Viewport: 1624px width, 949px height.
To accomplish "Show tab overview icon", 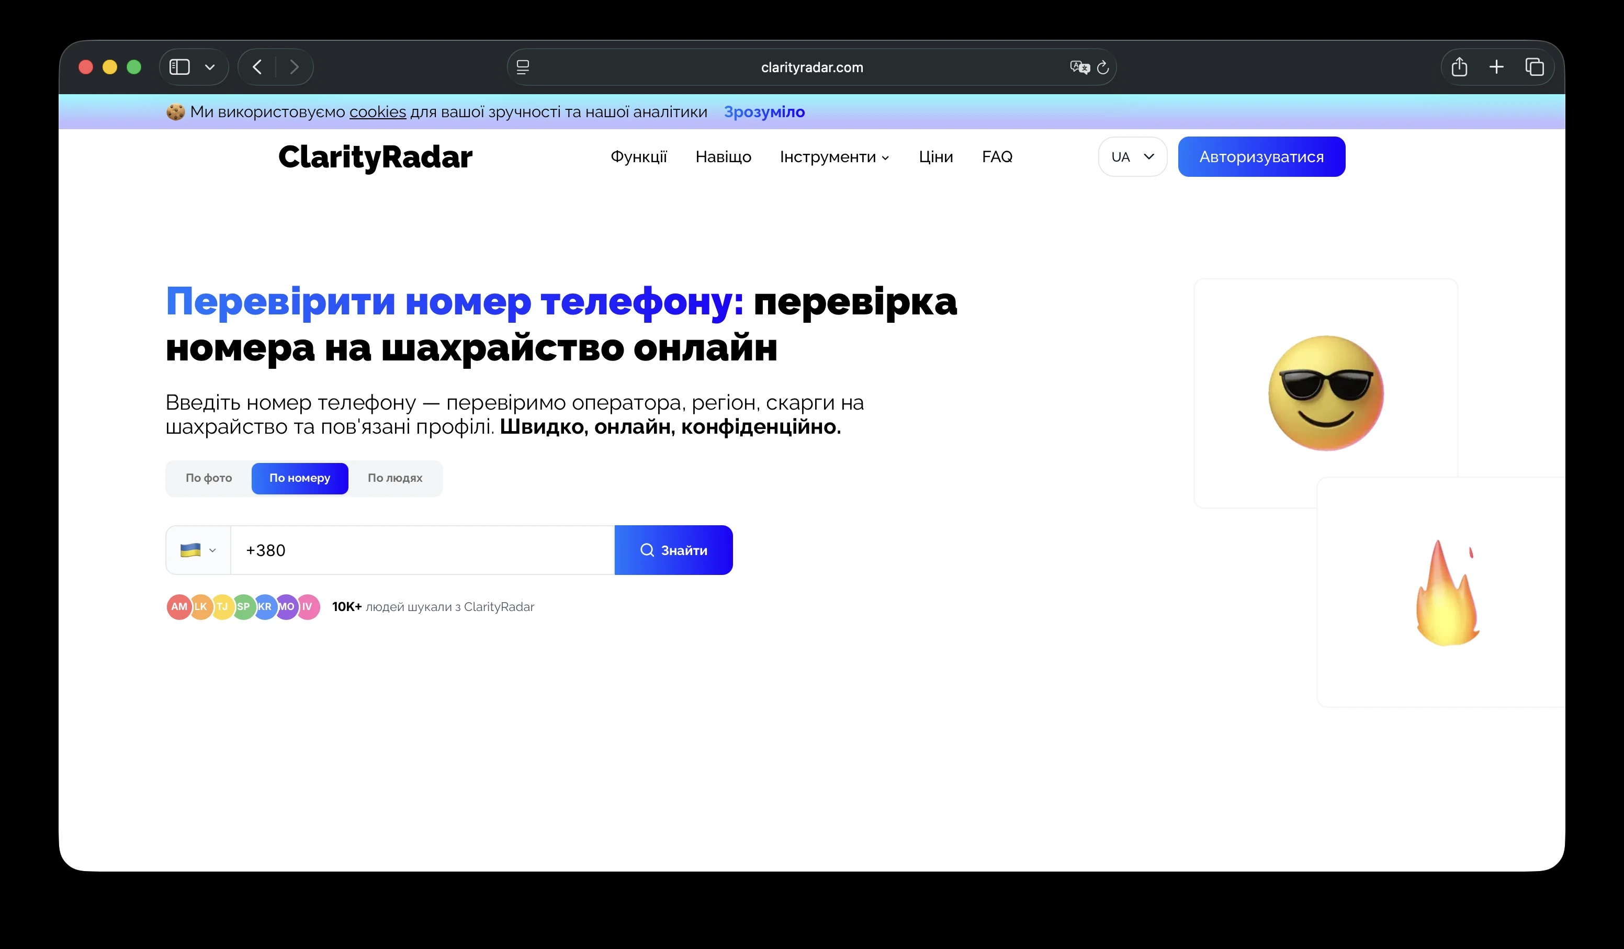I will (x=1535, y=67).
